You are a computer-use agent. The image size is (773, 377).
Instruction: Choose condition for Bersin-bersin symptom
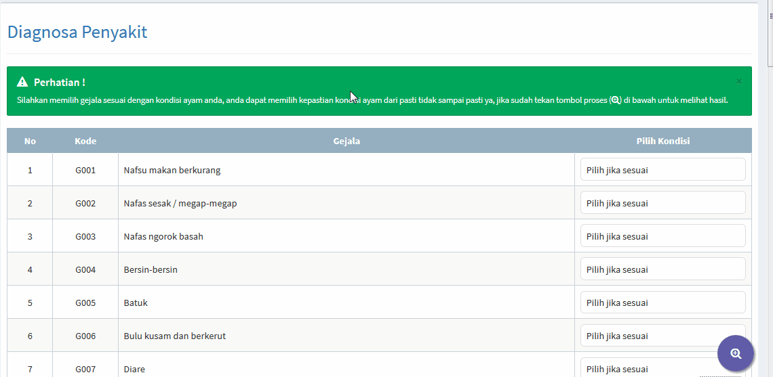click(x=662, y=269)
